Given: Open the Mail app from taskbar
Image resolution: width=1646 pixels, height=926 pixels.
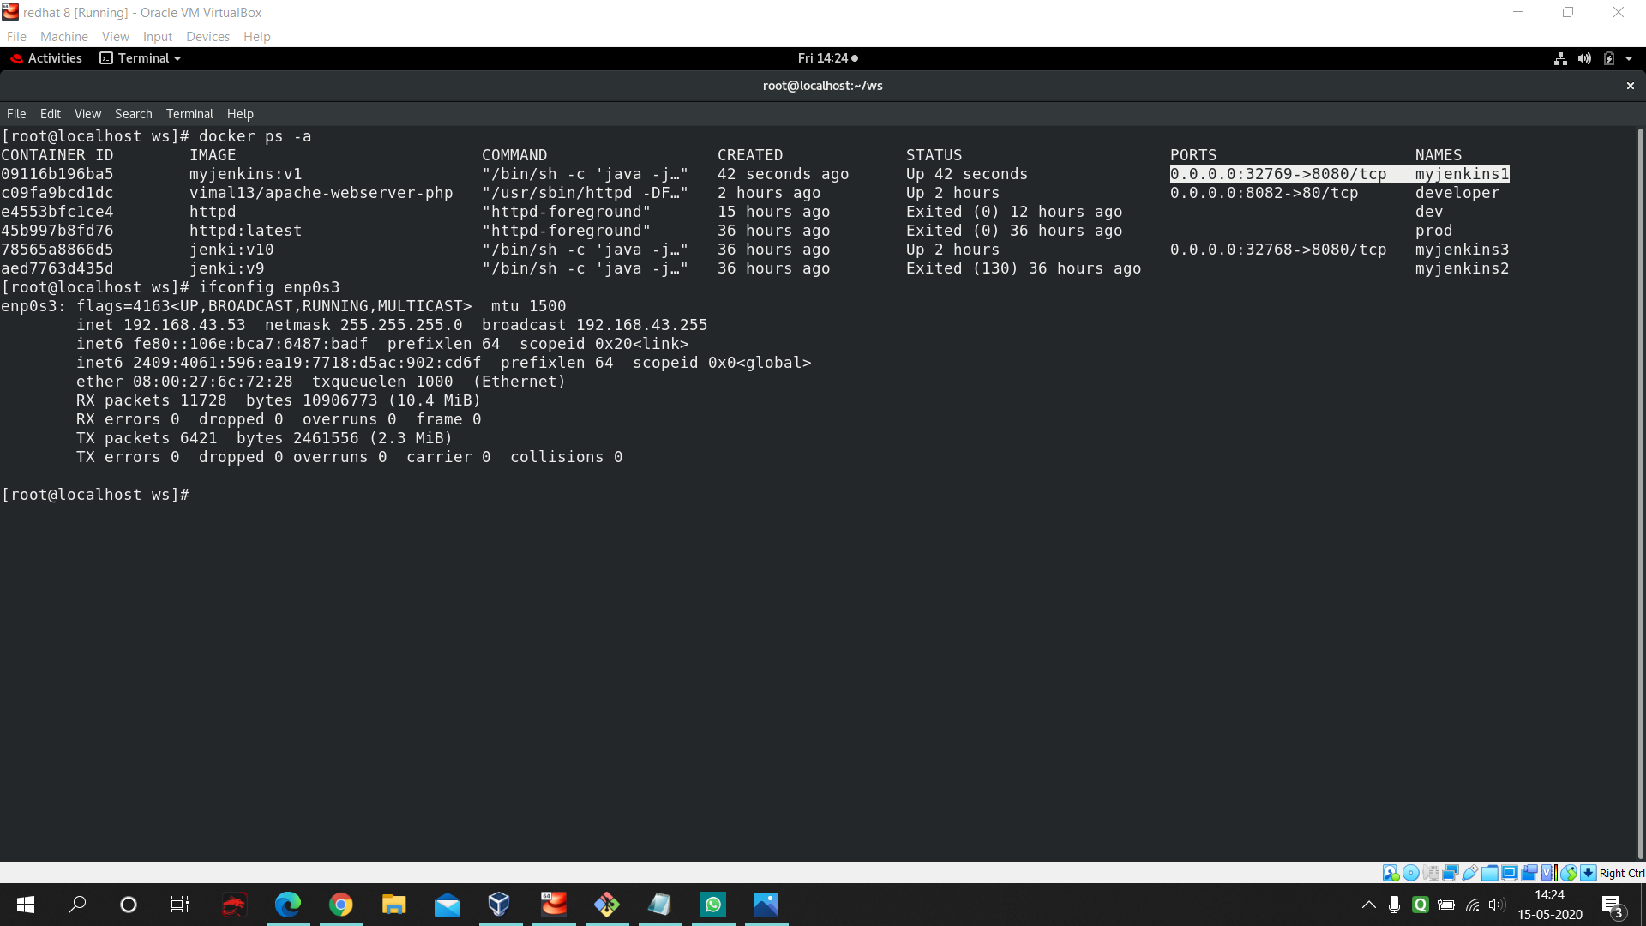Looking at the screenshot, I should point(448,905).
